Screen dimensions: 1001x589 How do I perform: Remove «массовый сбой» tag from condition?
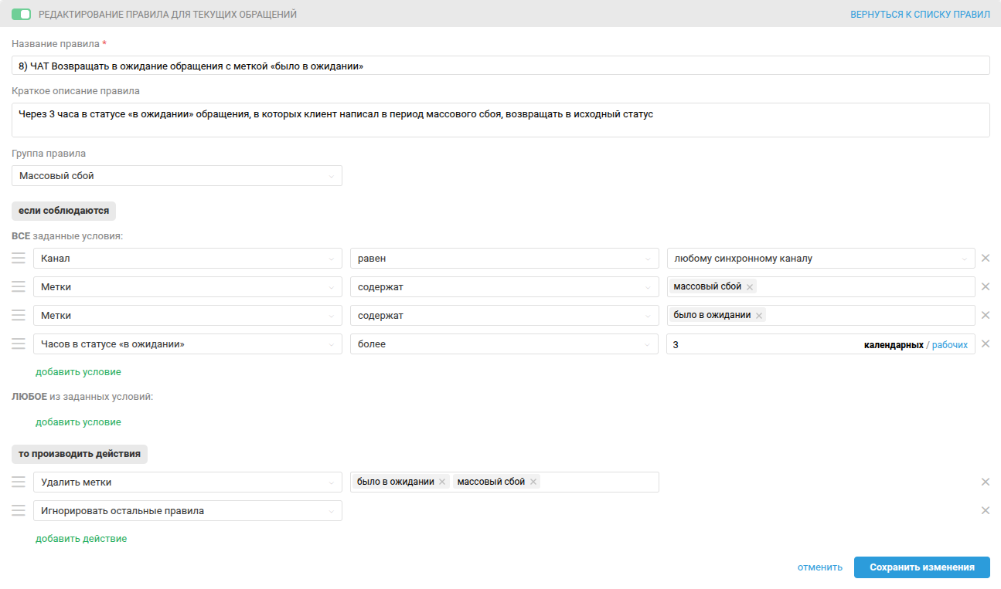pyautogui.click(x=750, y=287)
